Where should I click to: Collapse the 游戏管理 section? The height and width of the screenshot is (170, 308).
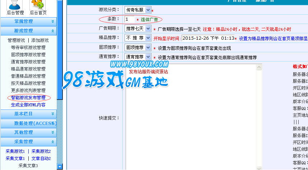coord(28,31)
